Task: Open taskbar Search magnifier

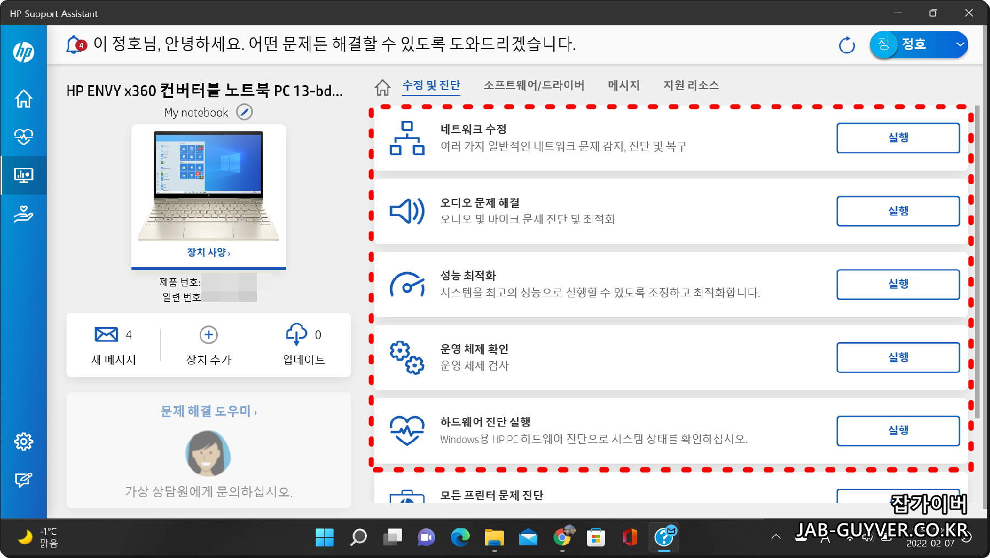Action: tap(359, 537)
